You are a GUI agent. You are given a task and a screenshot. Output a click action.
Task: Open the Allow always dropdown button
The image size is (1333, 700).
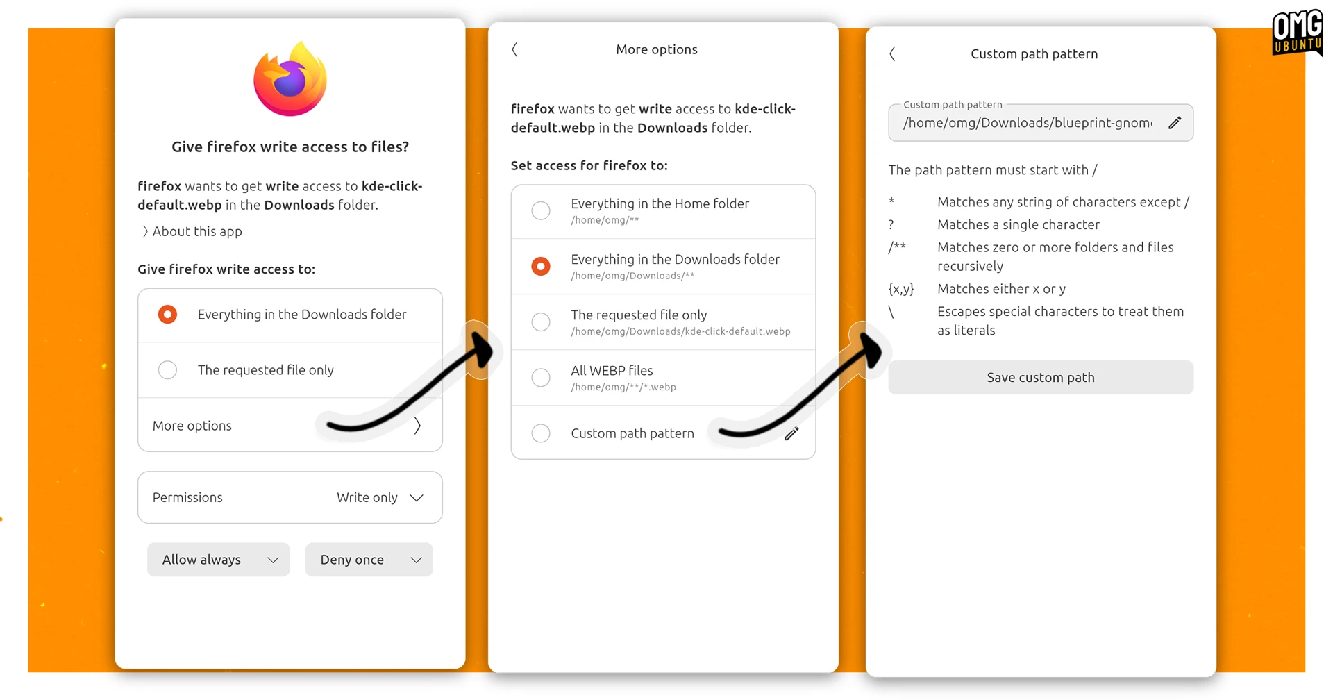coord(218,560)
